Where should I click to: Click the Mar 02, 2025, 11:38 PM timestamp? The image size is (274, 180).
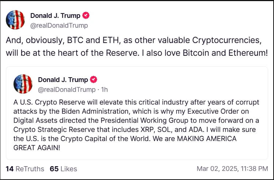click(232, 169)
